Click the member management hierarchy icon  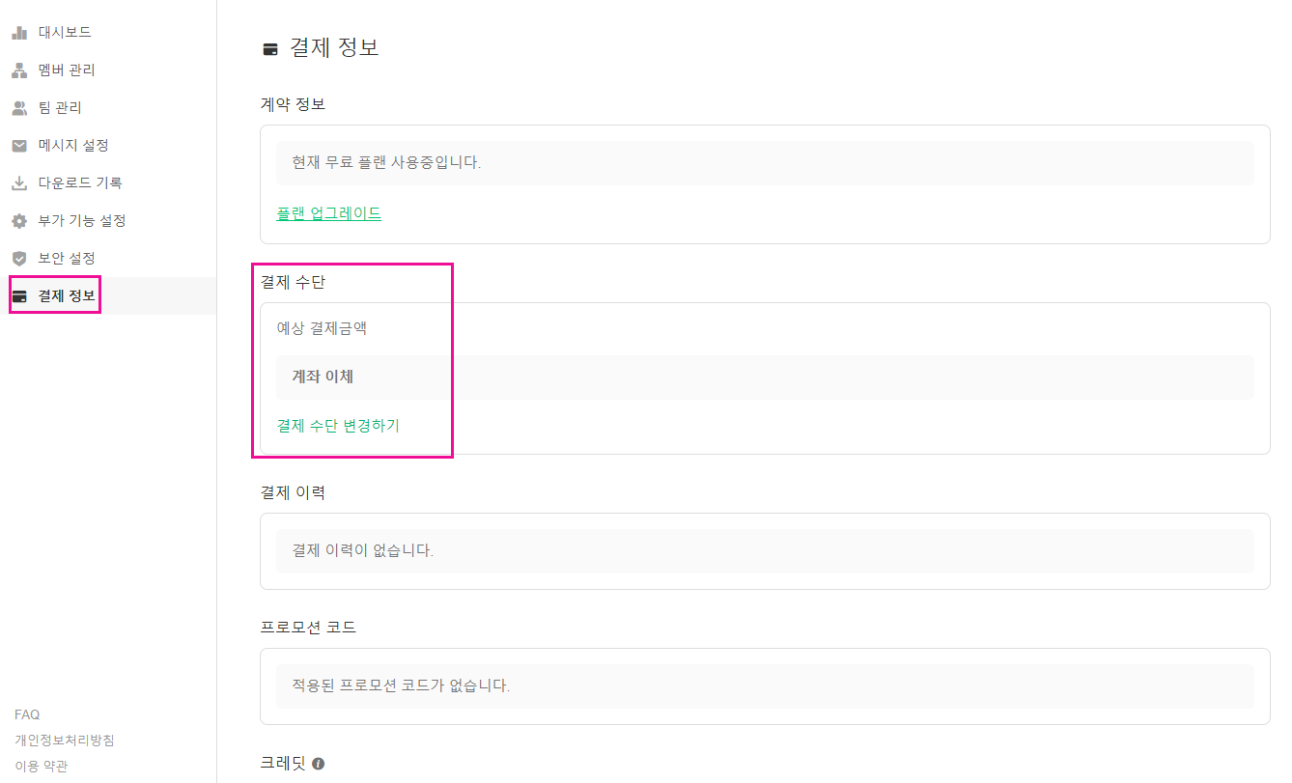click(19, 70)
